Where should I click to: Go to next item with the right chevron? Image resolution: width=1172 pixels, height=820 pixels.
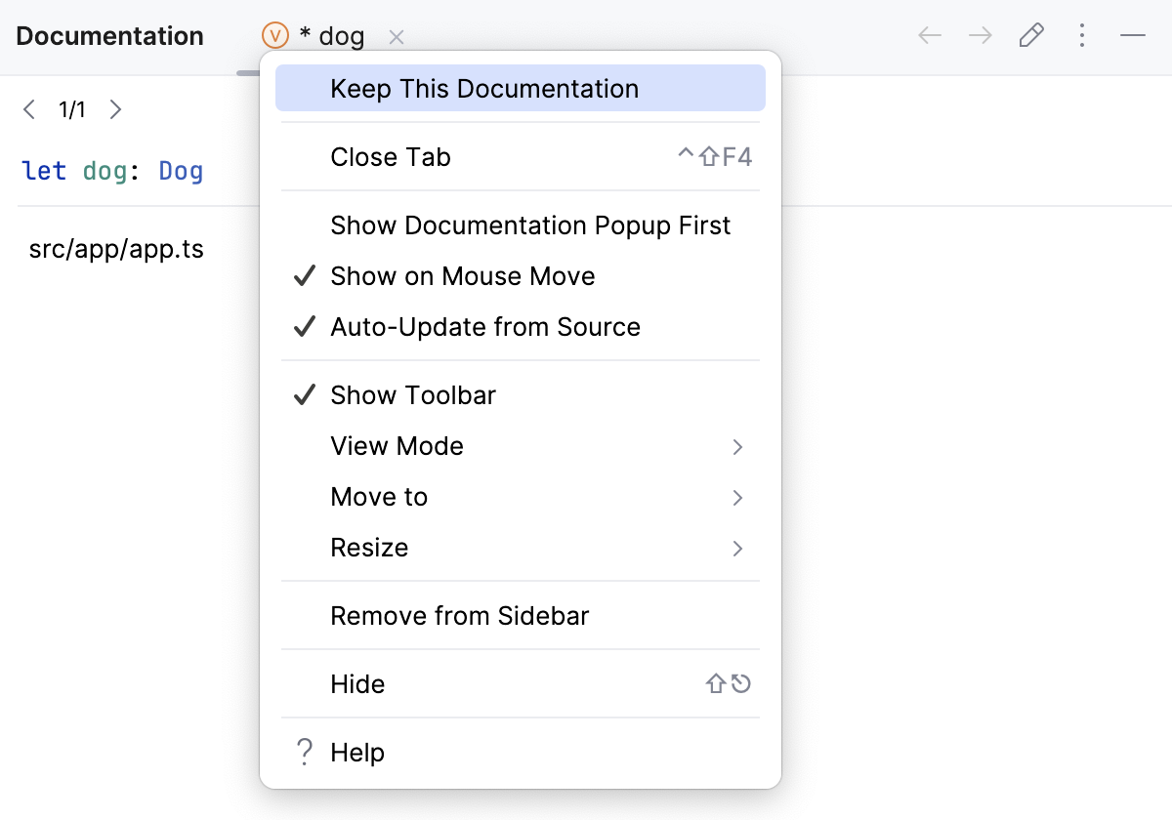point(115,109)
